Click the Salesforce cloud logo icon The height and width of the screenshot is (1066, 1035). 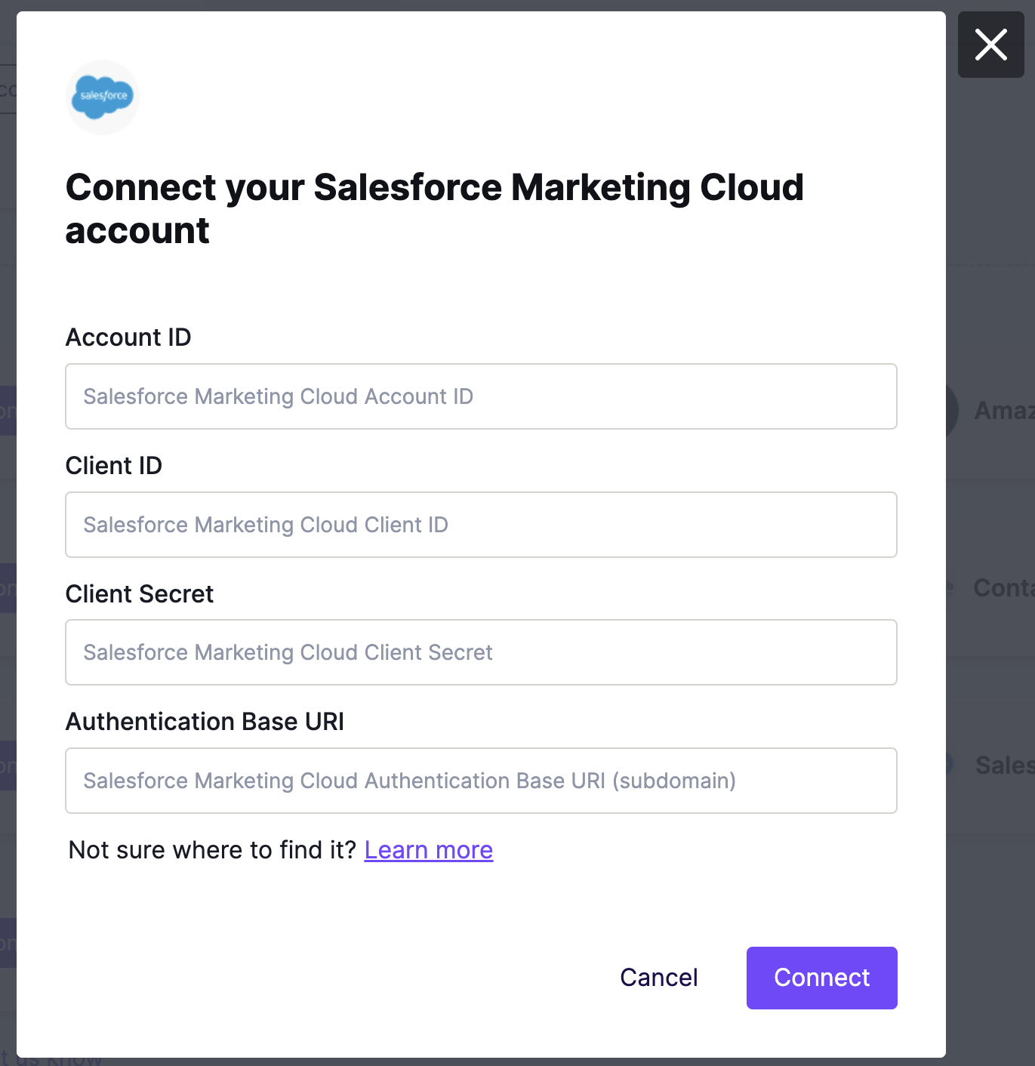[103, 97]
